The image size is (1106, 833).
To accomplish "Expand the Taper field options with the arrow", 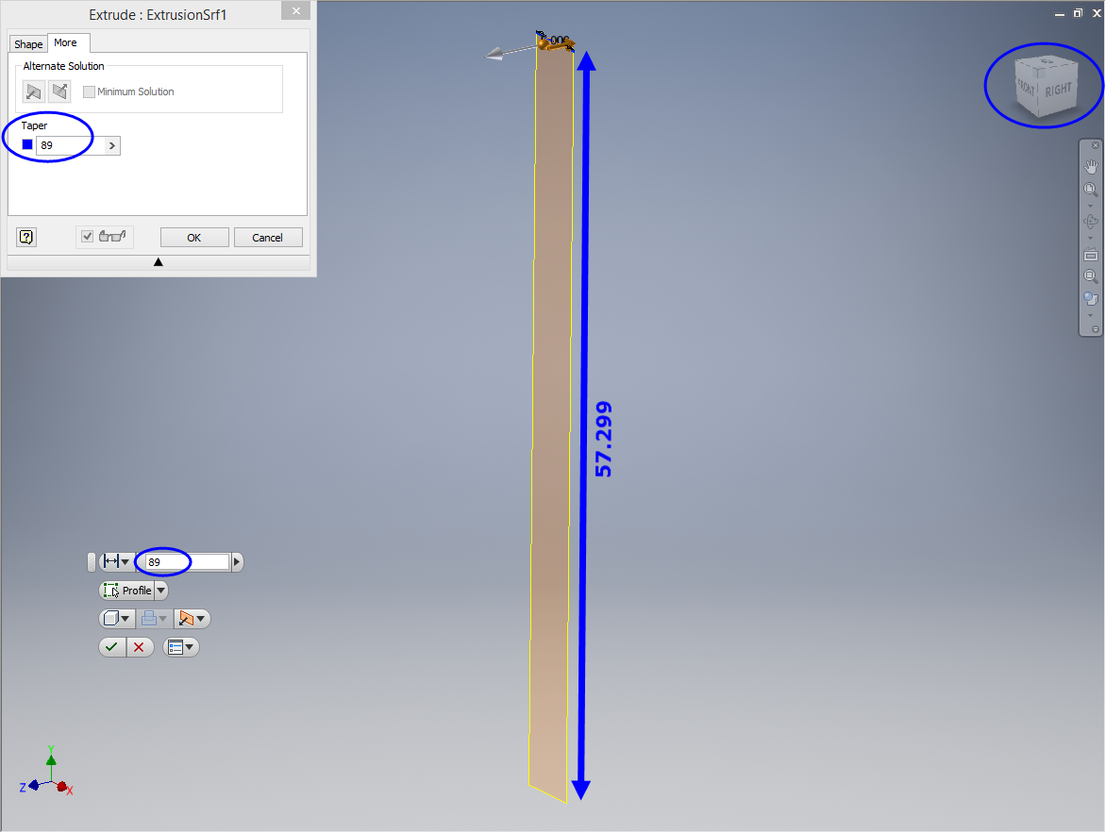I will point(110,145).
